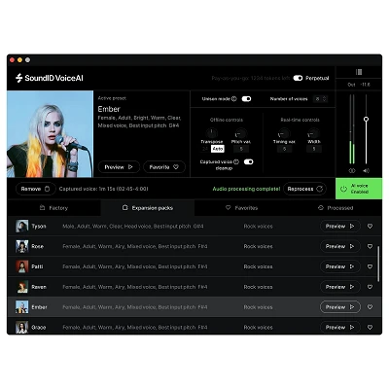Select the Tyson voice name

[39, 227]
